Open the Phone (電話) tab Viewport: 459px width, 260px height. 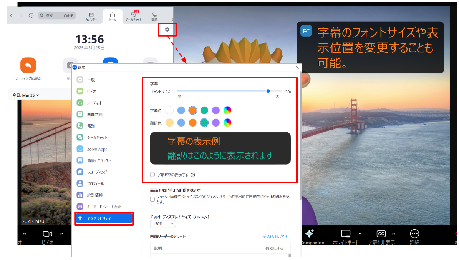tap(154, 17)
